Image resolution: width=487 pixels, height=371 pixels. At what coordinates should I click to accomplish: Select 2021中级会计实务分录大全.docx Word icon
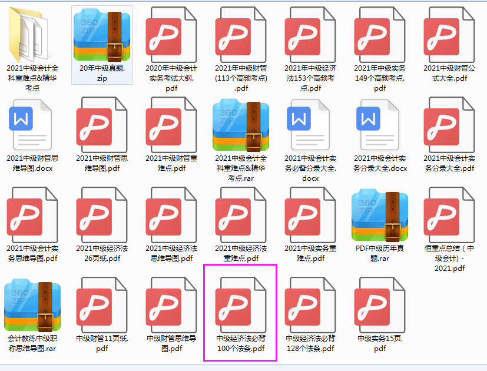tap(378, 125)
